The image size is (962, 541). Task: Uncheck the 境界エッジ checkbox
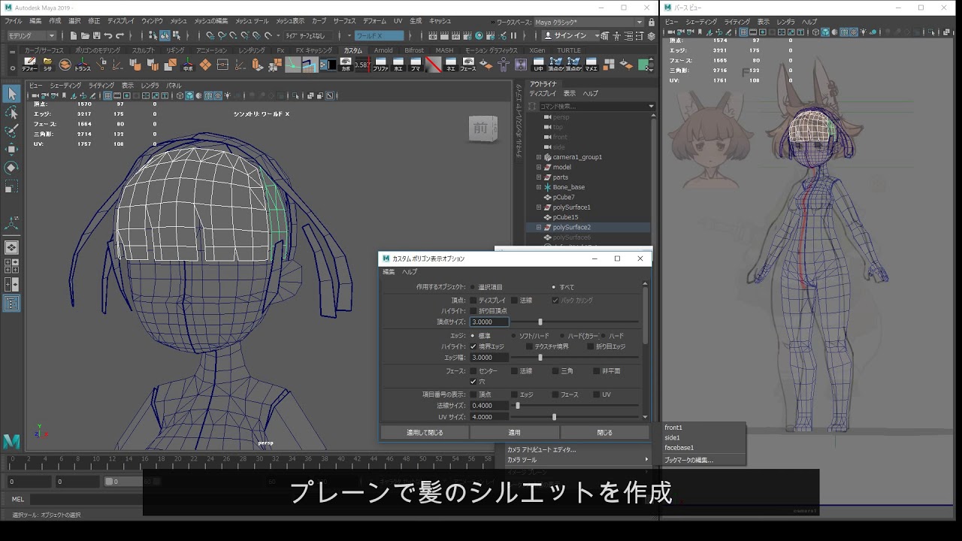[473, 346]
